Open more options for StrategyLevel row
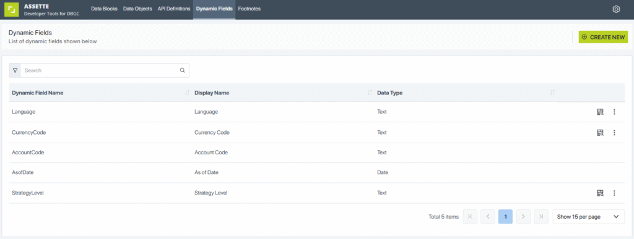This screenshot has width=634, height=239. (x=614, y=193)
